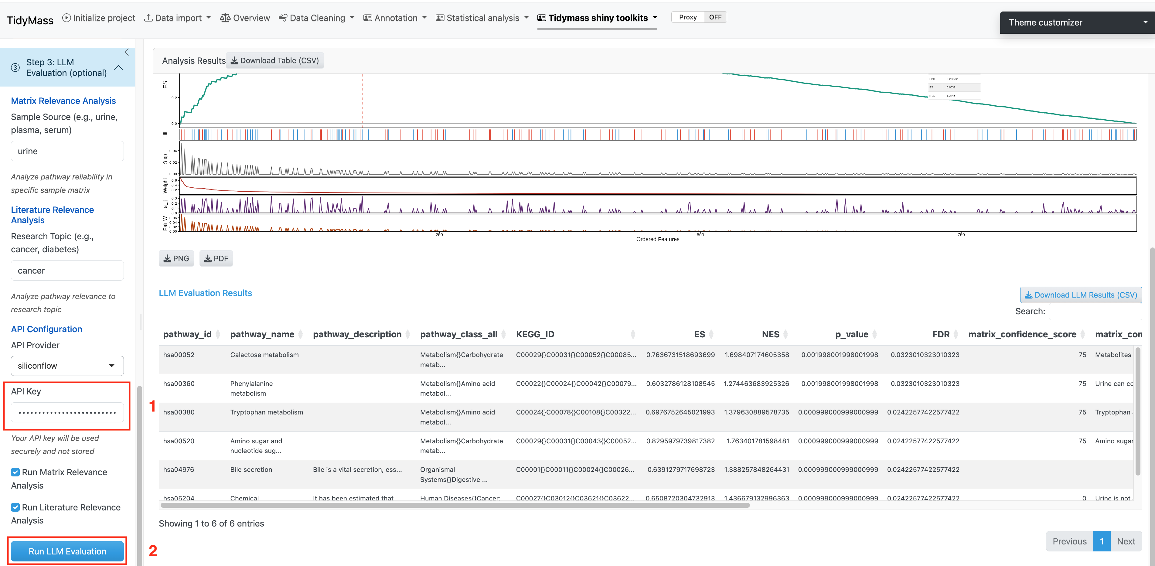Sort table by NES column arrows
Viewport: 1155px width, 566px height.
785,334
